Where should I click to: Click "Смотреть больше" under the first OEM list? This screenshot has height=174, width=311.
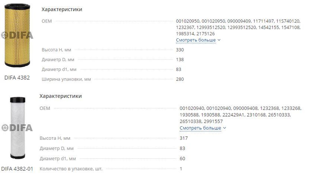[196, 40]
